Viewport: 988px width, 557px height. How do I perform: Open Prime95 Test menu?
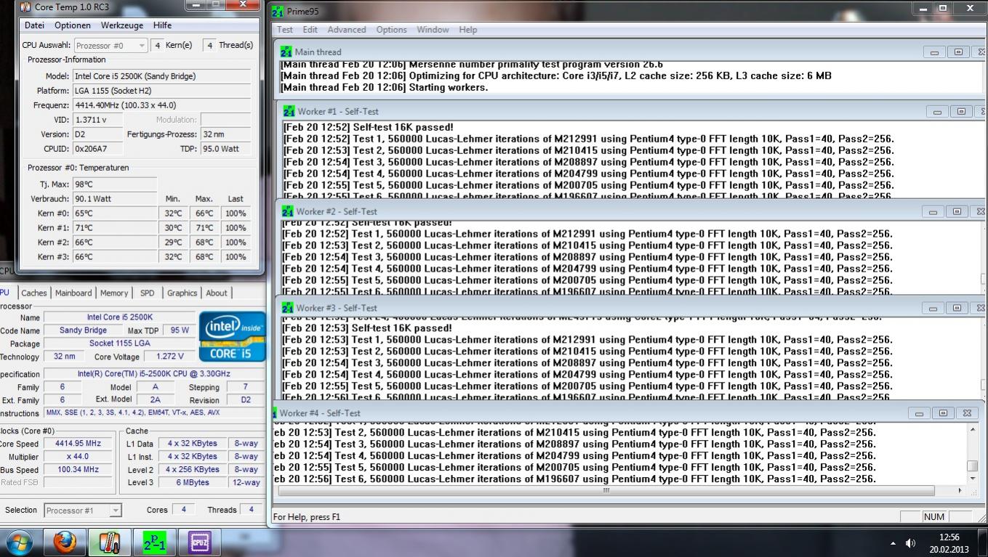(x=285, y=30)
